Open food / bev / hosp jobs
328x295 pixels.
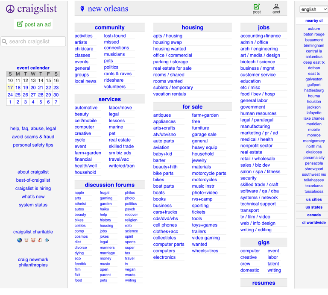pos(258,94)
